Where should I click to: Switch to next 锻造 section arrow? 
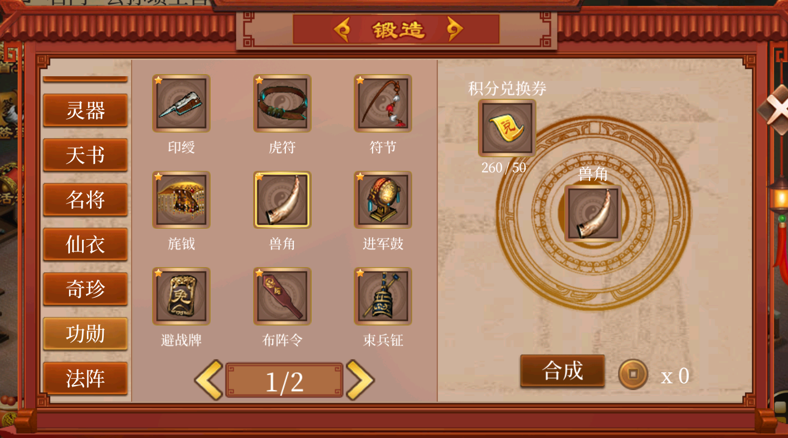pyautogui.click(x=455, y=29)
